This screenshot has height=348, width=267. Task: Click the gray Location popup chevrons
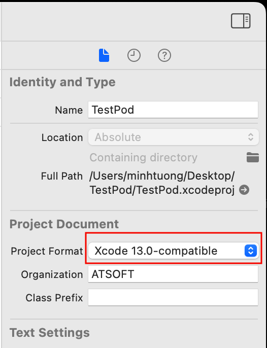point(251,137)
